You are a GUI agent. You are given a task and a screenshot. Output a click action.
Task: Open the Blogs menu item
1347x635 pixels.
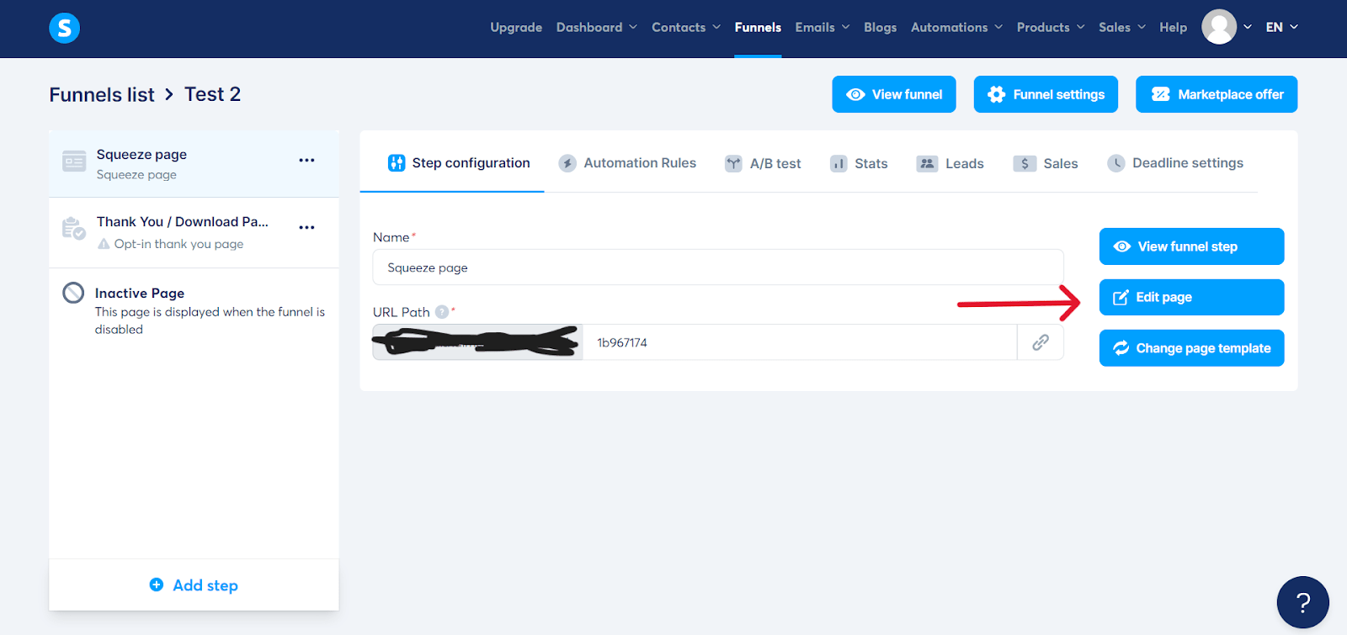pos(880,27)
